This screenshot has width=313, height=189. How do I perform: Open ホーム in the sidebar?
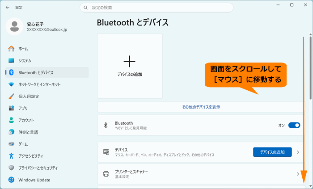[x=47, y=48]
